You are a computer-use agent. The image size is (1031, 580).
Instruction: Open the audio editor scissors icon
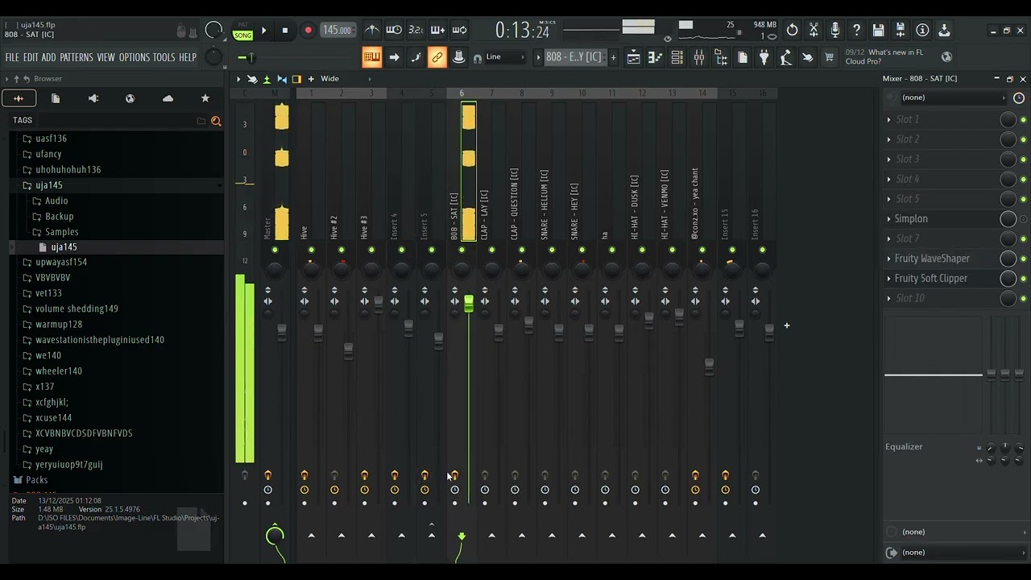[814, 31]
